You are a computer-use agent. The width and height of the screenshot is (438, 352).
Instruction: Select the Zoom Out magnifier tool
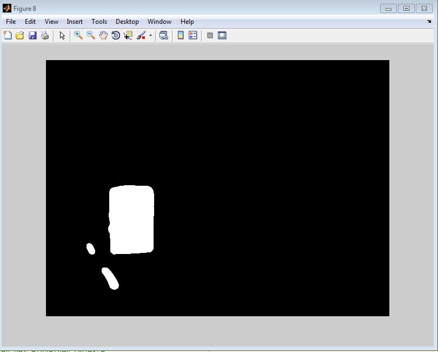[x=91, y=36]
